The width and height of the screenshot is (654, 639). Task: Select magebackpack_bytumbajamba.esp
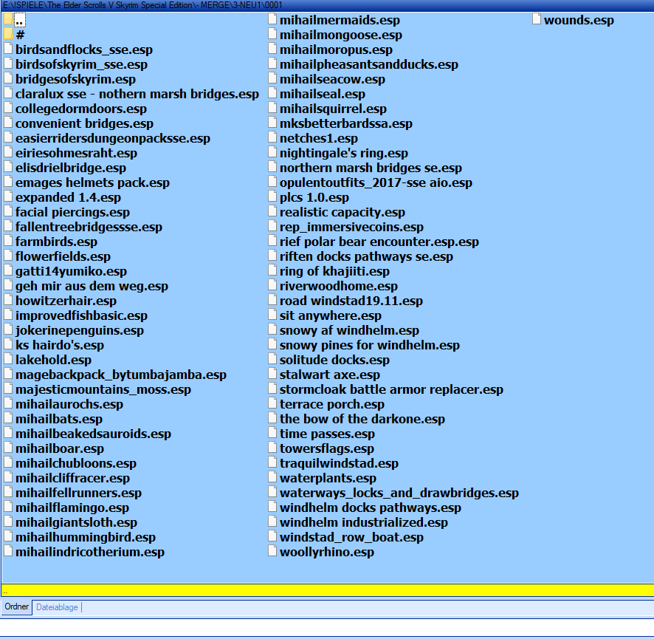point(121,375)
